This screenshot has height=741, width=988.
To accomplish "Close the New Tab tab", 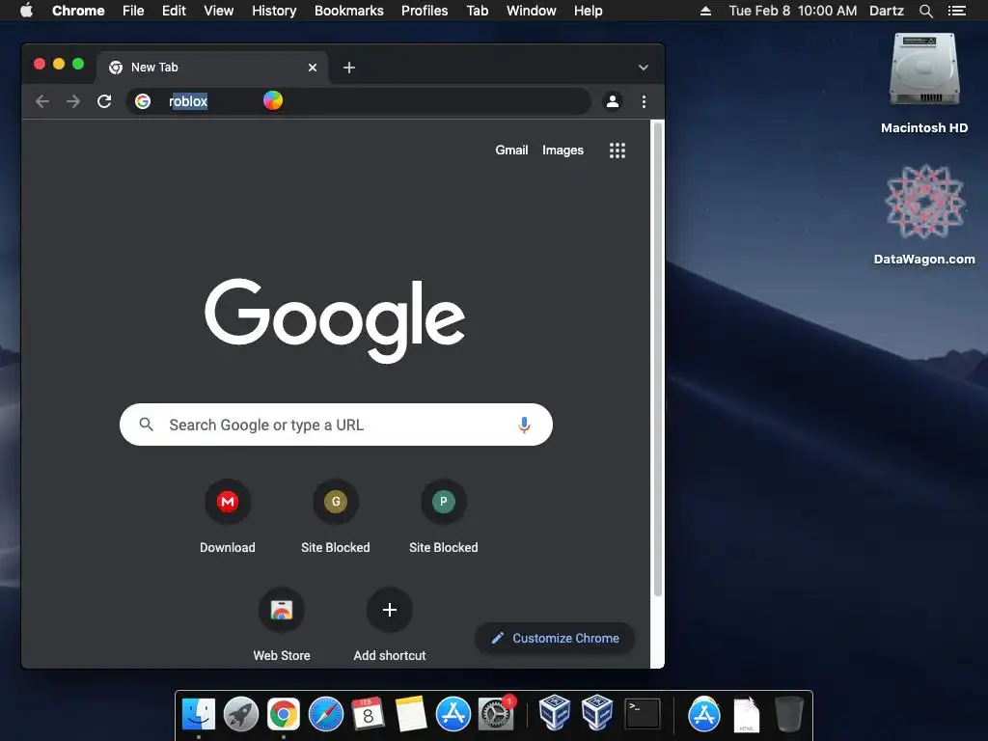I will coord(313,68).
